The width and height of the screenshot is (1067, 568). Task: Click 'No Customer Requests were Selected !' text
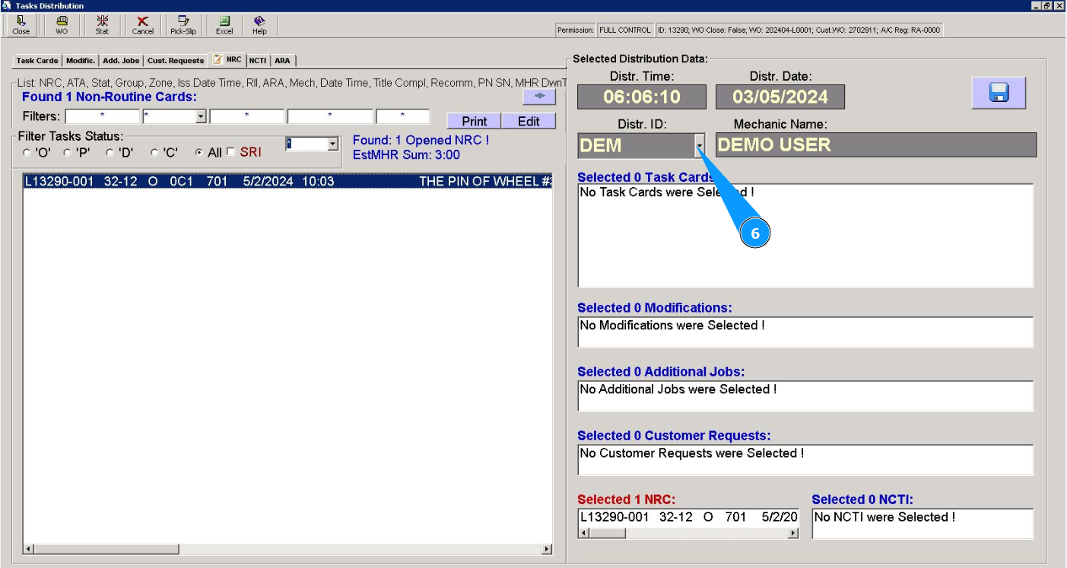click(x=692, y=453)
